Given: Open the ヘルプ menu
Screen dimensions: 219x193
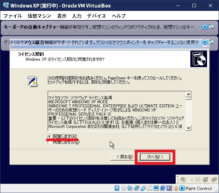Looking at the screenshot, I should [119, 16].
